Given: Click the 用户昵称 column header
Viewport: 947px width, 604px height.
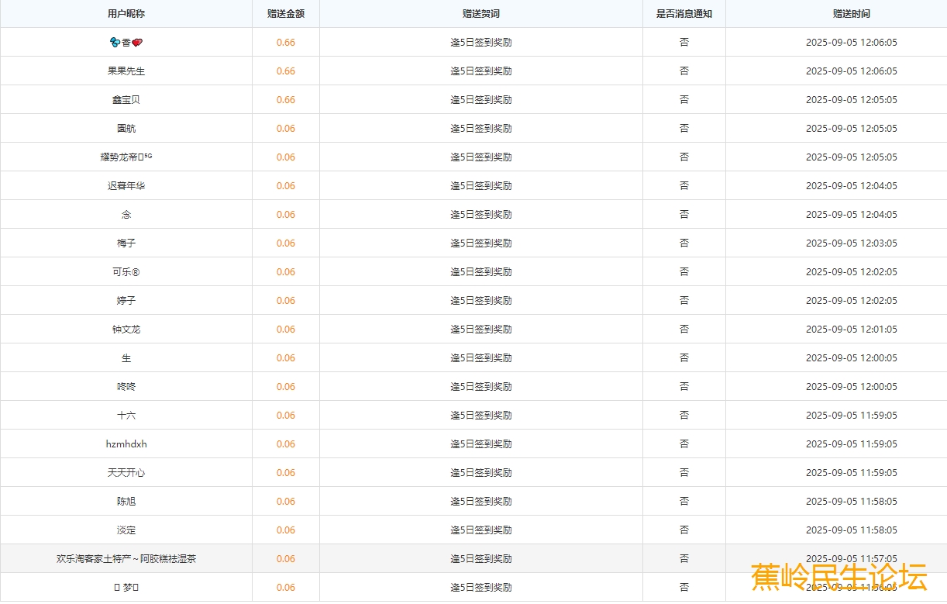Looking at the screenshot, I should pos(126,14).
